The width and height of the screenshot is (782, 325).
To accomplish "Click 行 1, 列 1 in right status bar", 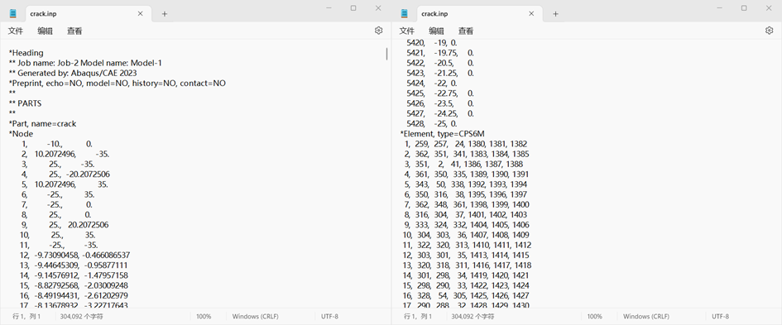I will pos(417,317).
